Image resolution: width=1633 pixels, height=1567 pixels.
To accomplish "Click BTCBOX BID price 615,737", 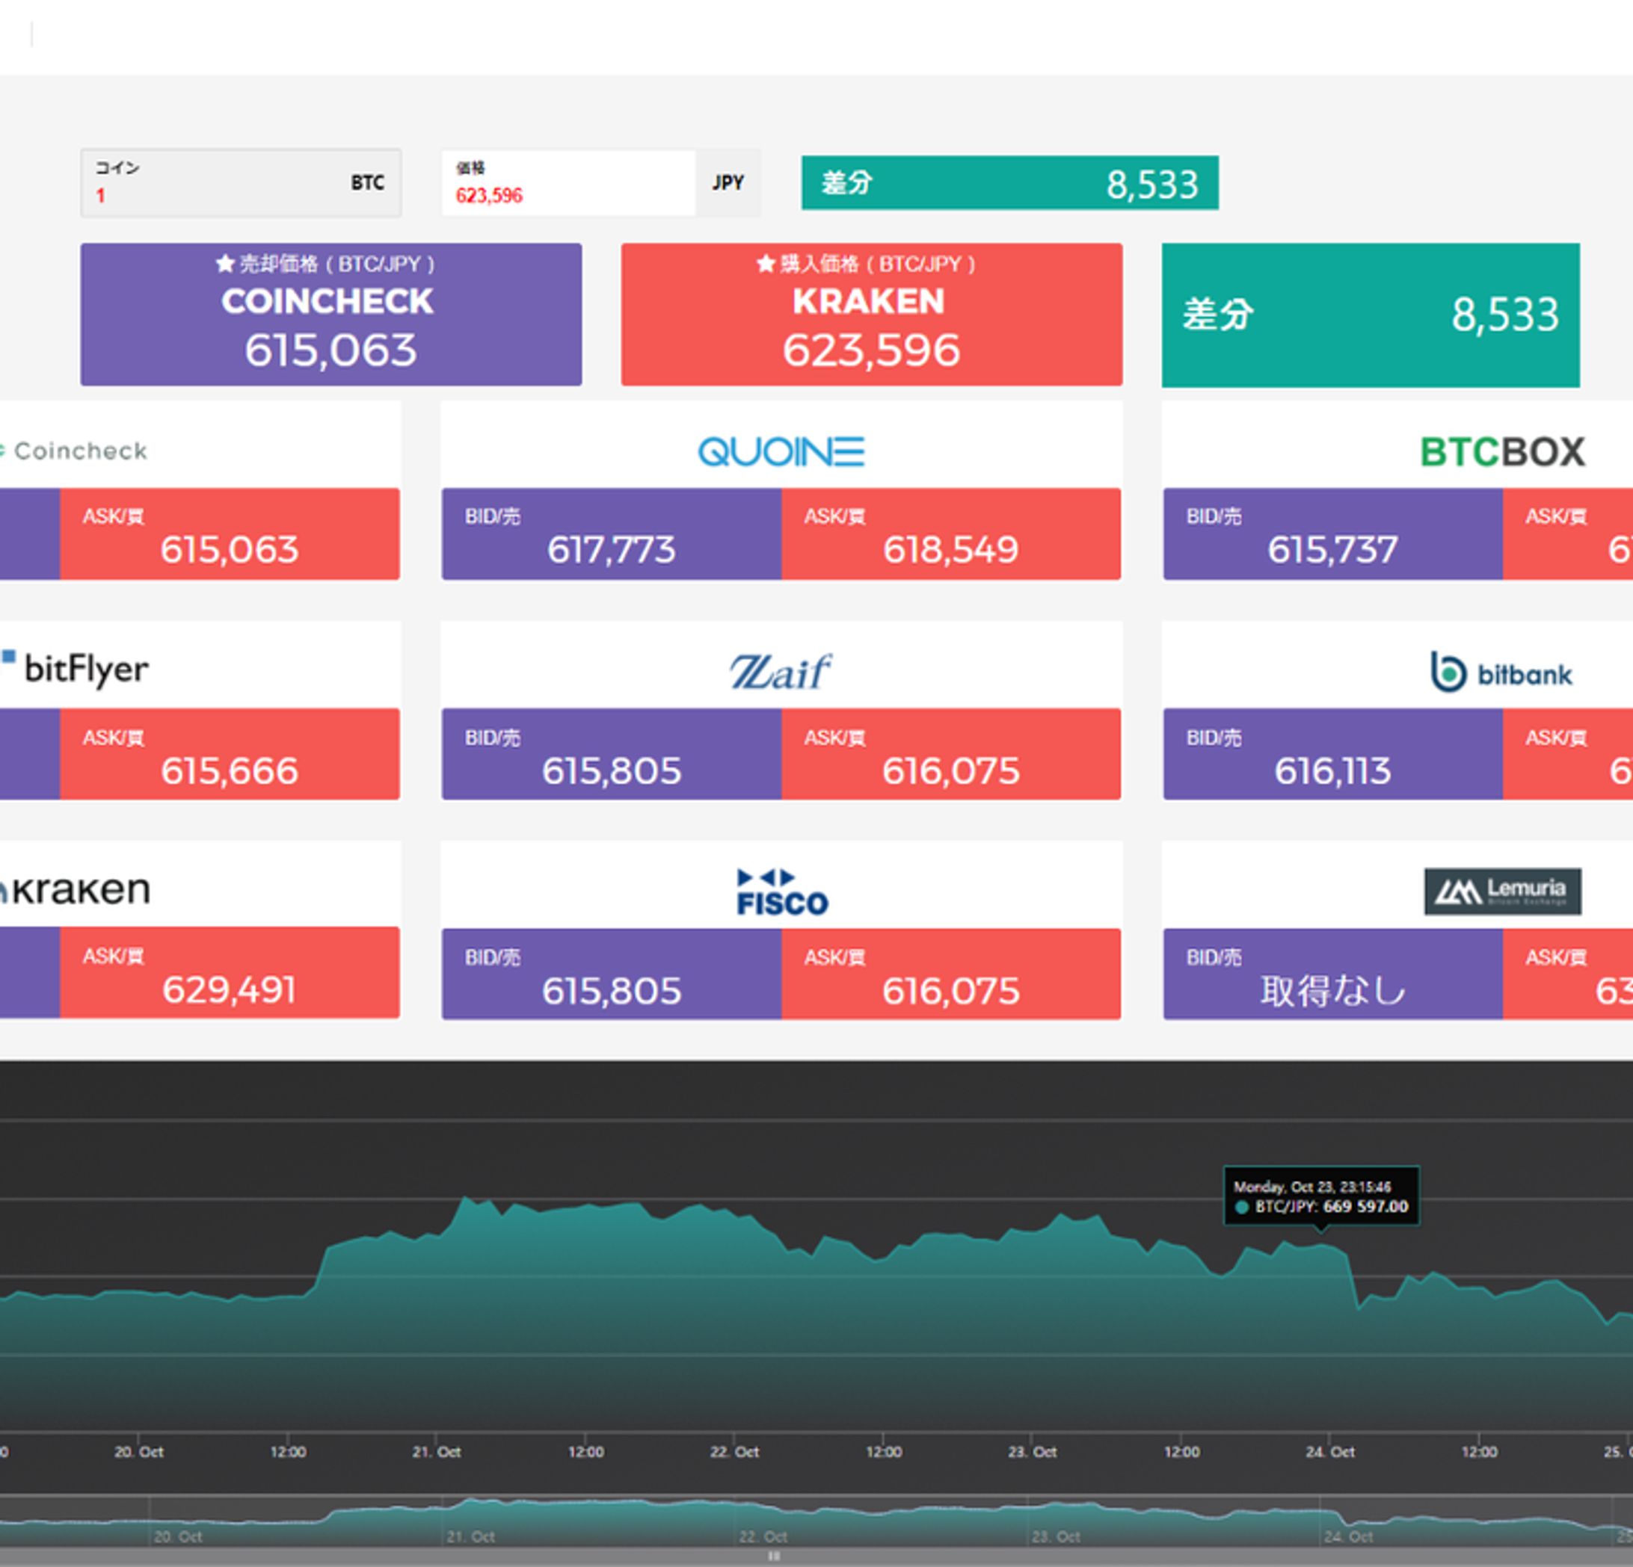I will click(x=1333, y=534).
